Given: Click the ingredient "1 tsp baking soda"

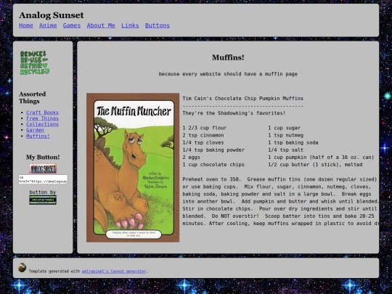Looking at the screenshot, I should (x=293, y=143).
